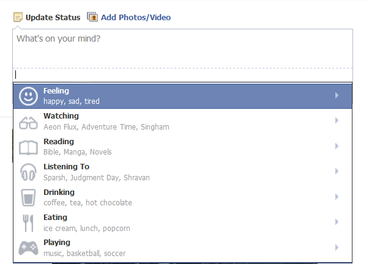Switch to the Update Status tab
Viewport: 369px width, 264px height.
[x=53, y=17]
